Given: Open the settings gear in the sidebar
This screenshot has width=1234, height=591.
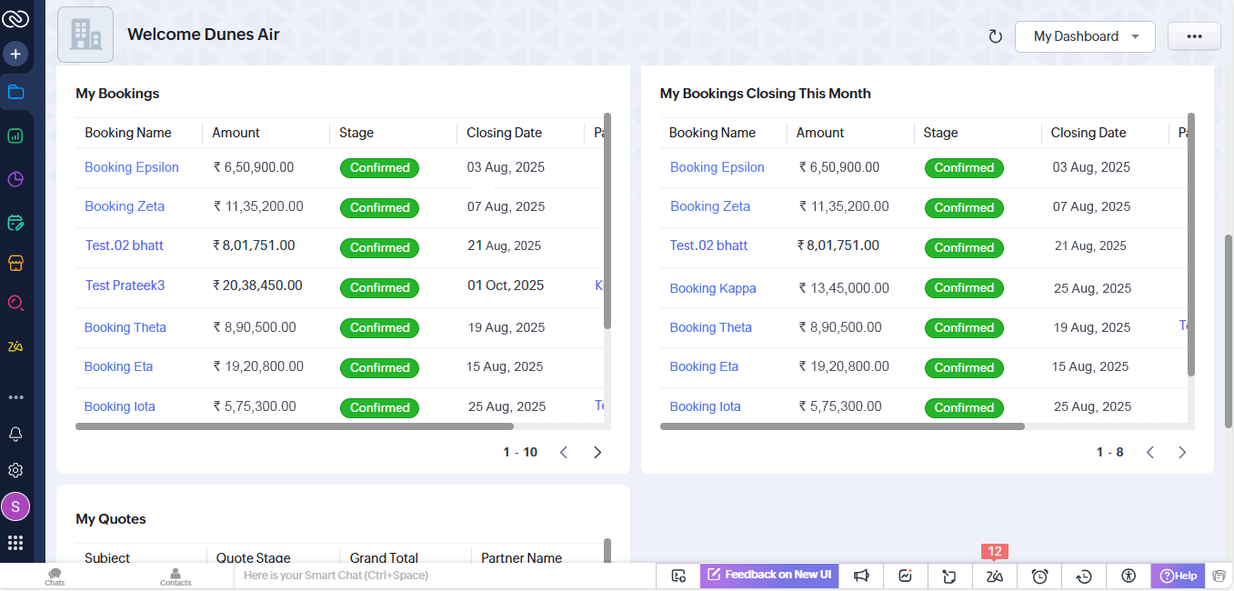Looking at the screenshot, I should pyautogui.click(x=15, y=470).
